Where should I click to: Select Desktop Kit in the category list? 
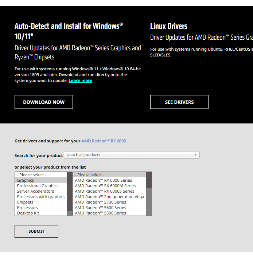tap(41, 213)
